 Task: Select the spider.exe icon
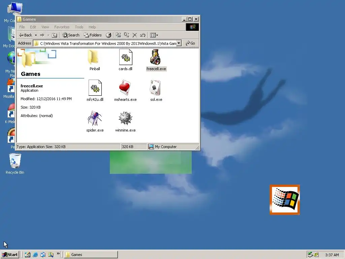pyautogui.click(x=95, y=118)
